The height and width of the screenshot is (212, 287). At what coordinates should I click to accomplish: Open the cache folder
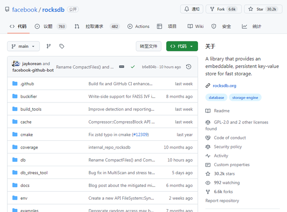26,122
